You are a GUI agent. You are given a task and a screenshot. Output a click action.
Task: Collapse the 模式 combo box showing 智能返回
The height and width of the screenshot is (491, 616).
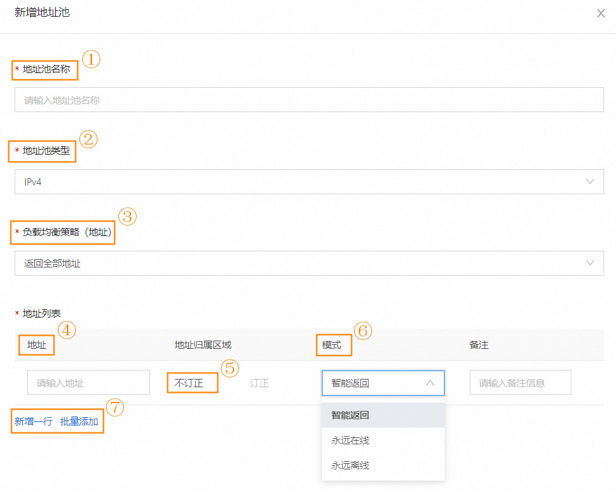tap(383, 383)
